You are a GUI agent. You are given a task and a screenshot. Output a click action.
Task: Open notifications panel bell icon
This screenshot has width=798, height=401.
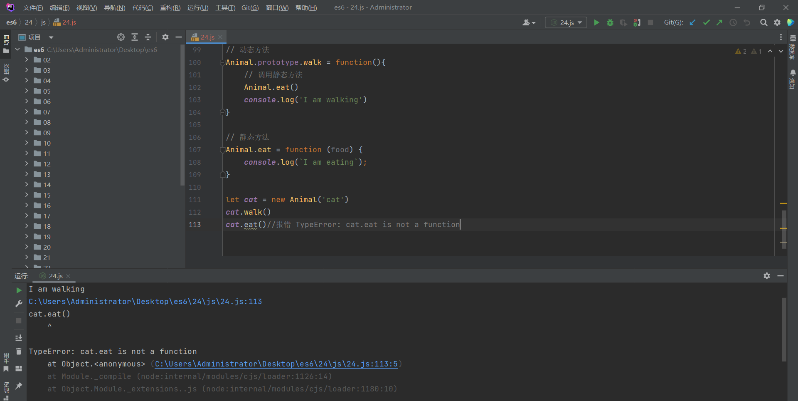click(x=793, y=72)
